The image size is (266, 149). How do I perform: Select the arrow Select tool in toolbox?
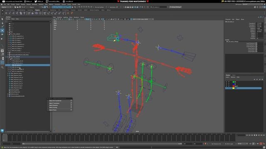(2, 19)
